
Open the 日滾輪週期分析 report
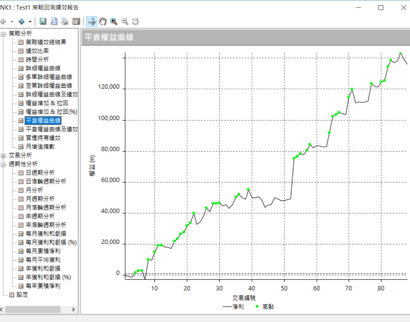[x=46, y=181]
